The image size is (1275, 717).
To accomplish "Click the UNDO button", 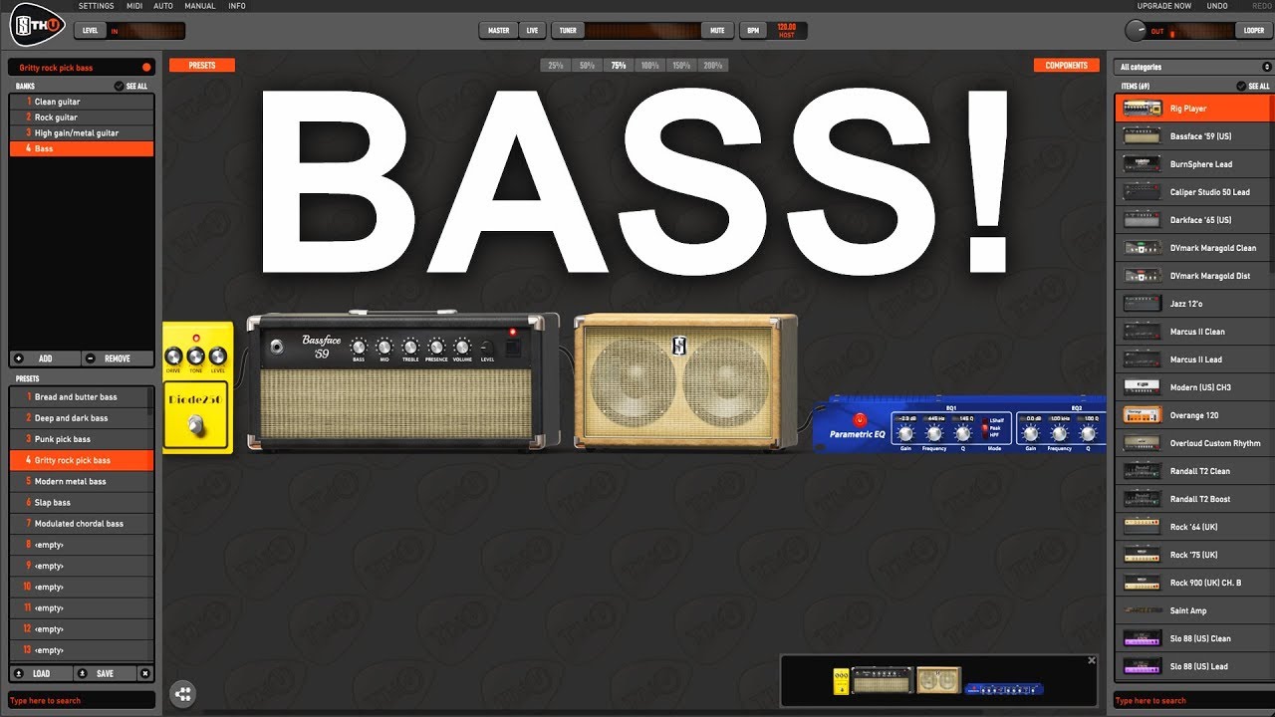I will [x=1217, y=6].
